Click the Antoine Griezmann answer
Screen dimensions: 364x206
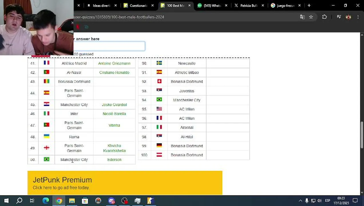pyautogui.click(x=114, y=63)
